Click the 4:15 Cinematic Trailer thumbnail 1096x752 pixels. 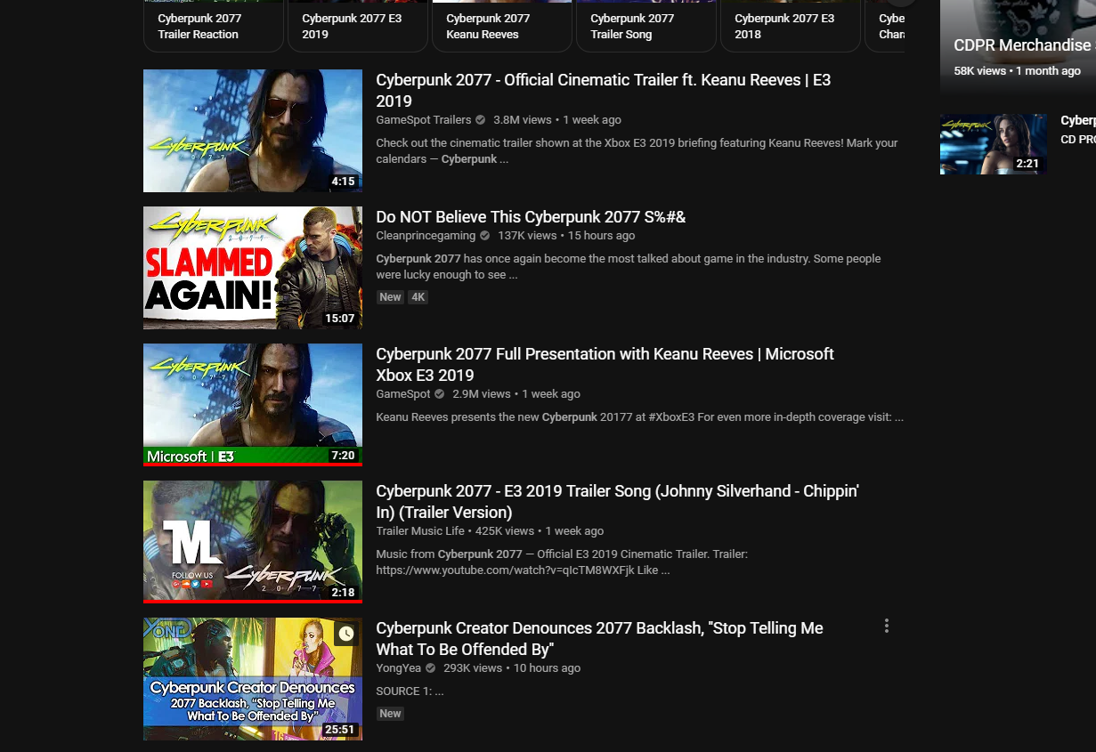pyautogui.click(x=253, y=131)
